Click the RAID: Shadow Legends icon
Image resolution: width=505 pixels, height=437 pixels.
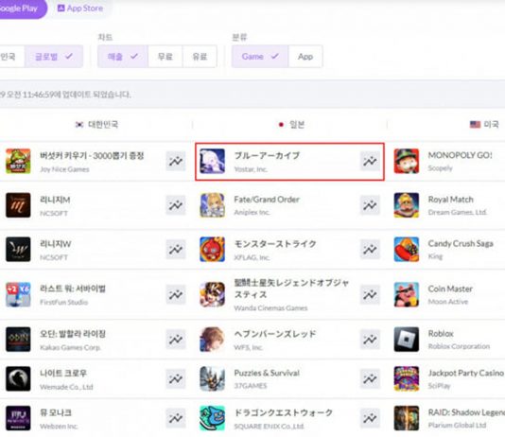(407, 418)
